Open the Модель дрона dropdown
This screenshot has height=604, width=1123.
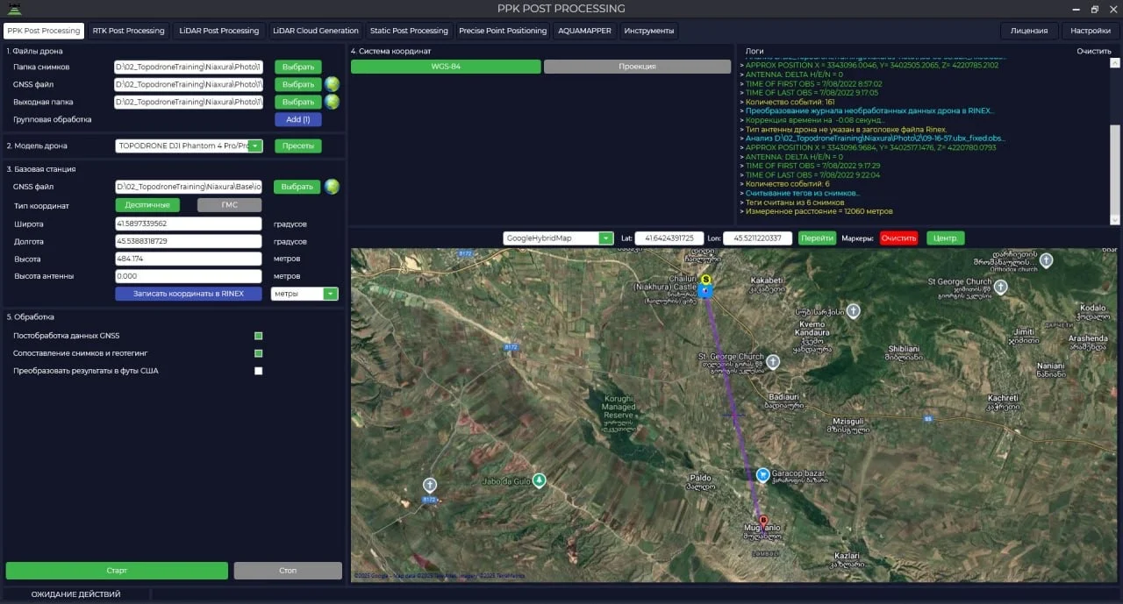click(x=254, y=146)
